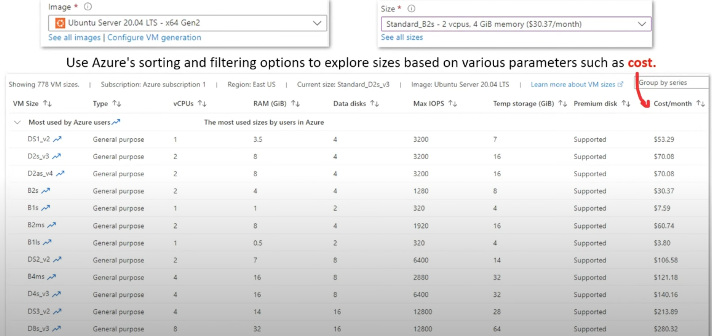Sort by Premium disk column arrows
This screenshot has width=712, height=336.
click(626, 103)
